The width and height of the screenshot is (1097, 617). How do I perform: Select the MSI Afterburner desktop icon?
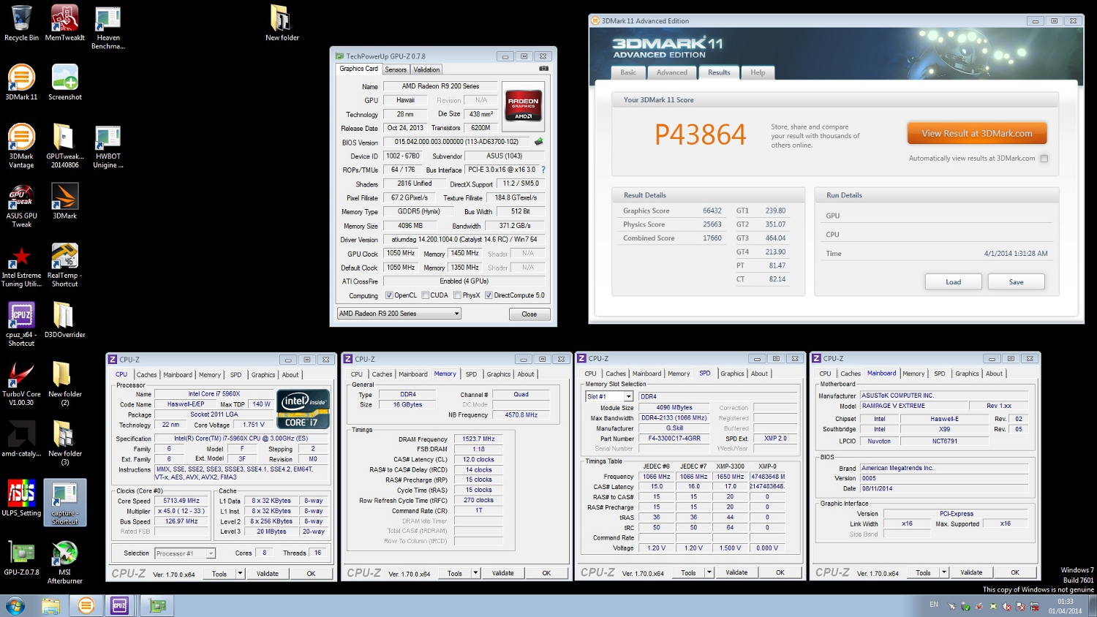click(64, 562)
